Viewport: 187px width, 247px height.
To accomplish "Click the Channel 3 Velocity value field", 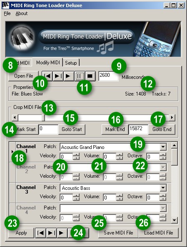I will tap(67, 197).
